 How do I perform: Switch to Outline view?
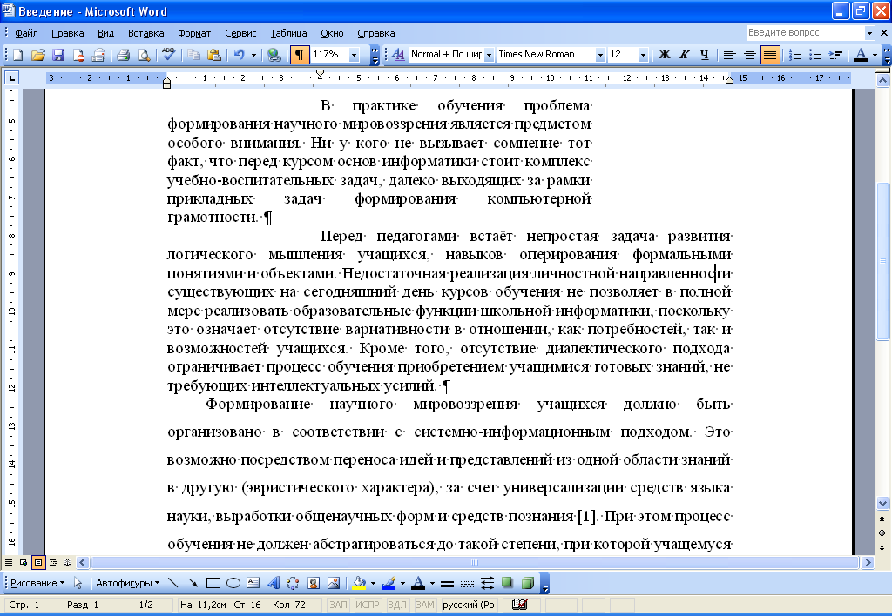click(53, 563)
